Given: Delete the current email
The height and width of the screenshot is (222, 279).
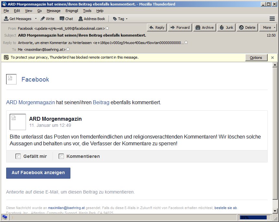Looking at the screenshot, I should [247, 28].
